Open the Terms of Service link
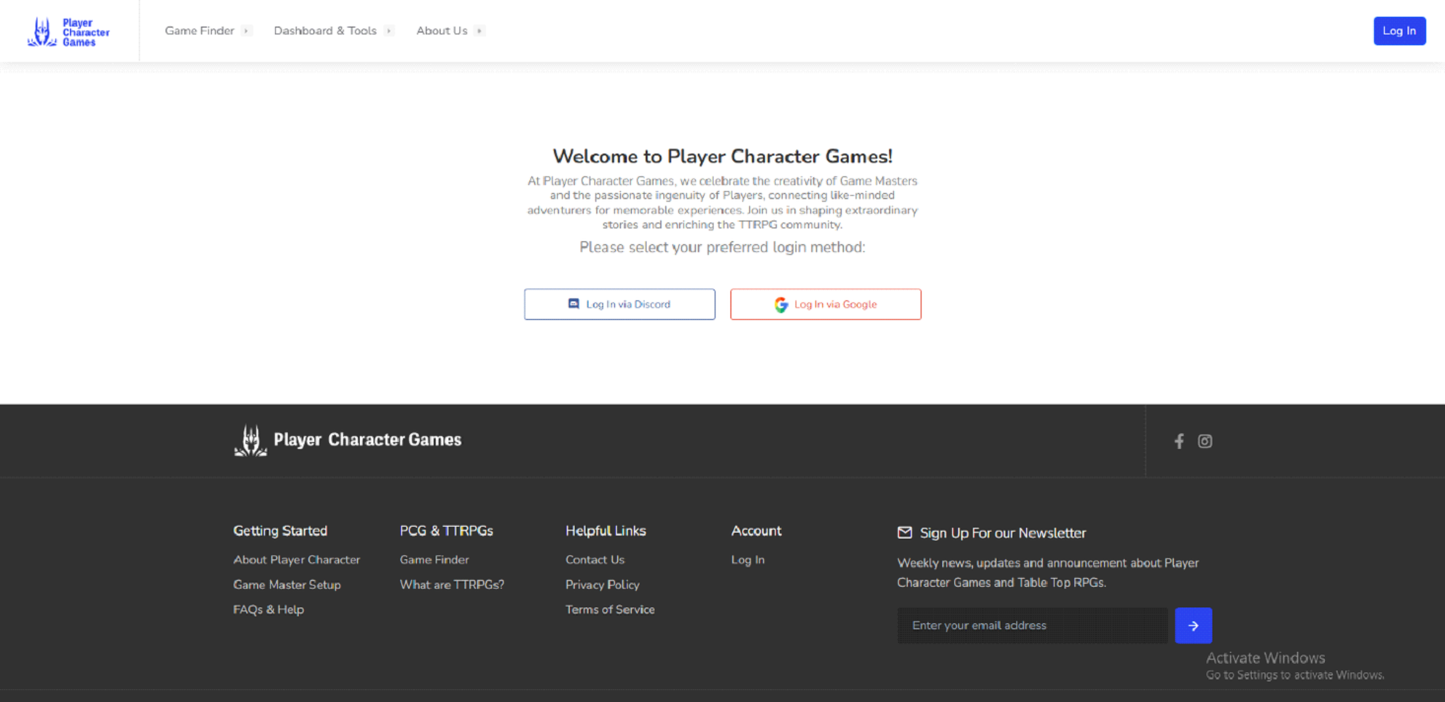Image resolution: width=1445 pixels, height=702 pixels. pyautogui.click(x=610, y=608)
